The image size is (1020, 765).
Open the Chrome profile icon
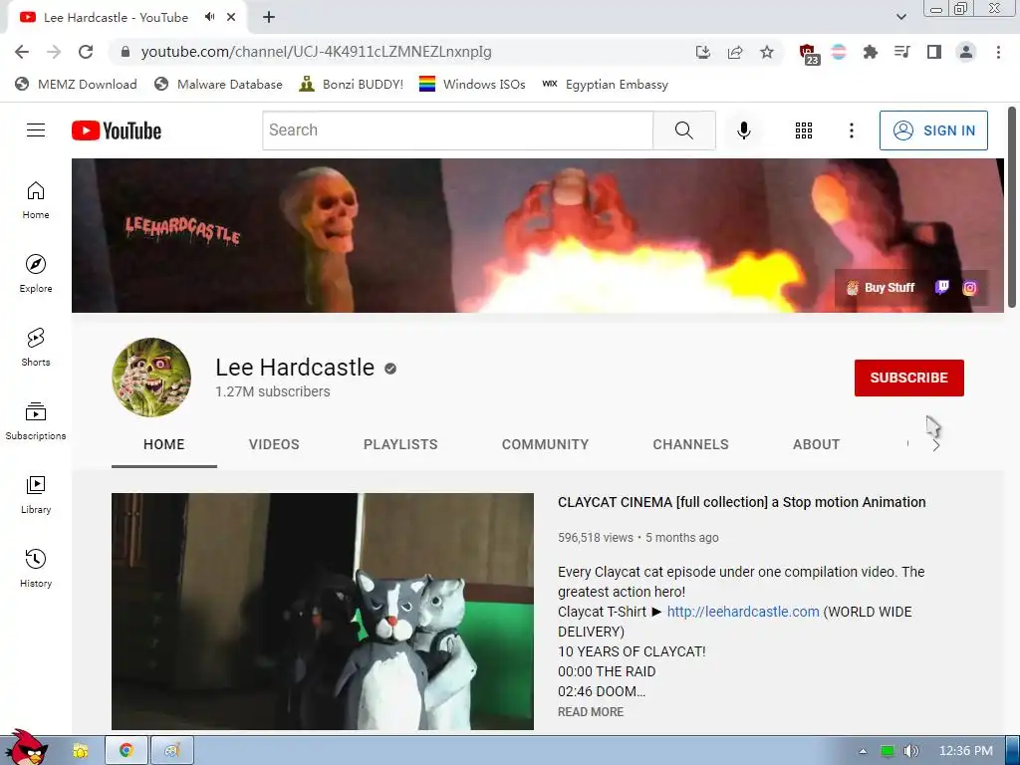(966, 52)
